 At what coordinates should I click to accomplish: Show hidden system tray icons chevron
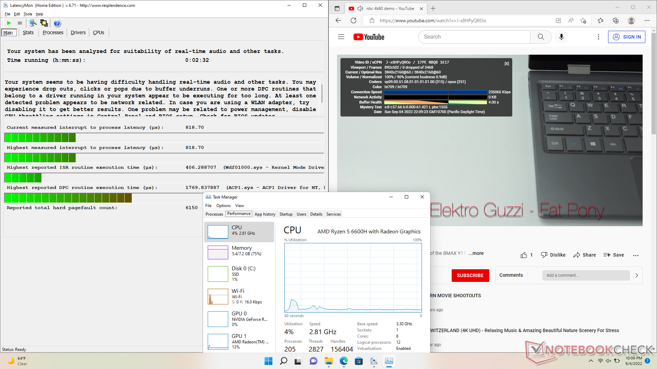[591, 361]
